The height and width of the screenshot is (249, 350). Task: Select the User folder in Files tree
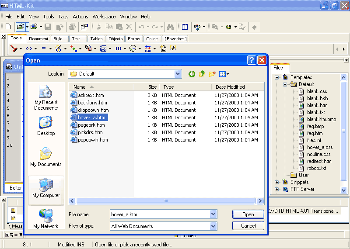click(299, 175)
